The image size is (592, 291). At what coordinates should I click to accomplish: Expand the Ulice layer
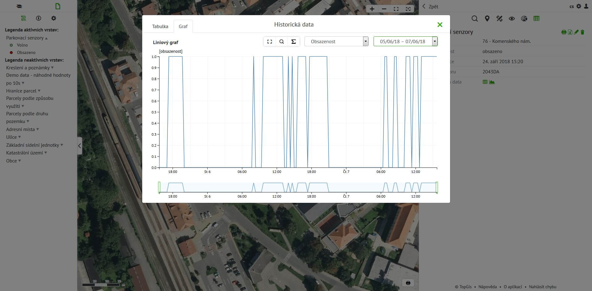pos(19,137)
